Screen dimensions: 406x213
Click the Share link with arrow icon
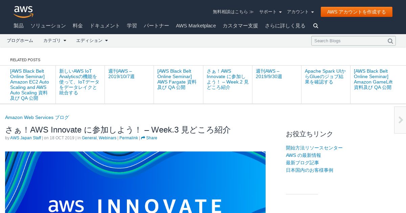click(149, 138)
